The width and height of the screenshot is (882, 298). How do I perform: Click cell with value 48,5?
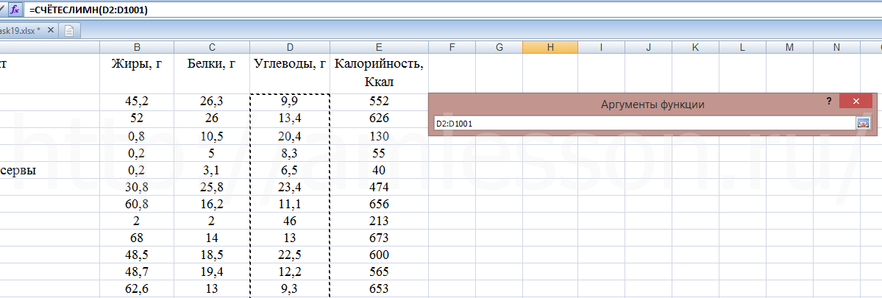click(138, 255)
